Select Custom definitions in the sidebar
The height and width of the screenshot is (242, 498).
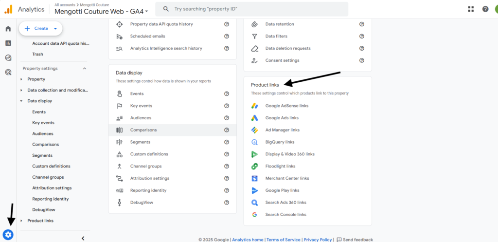coord(51,167)
